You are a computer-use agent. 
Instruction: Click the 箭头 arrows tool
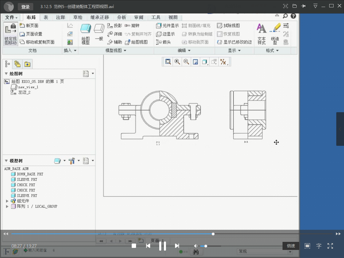(x=164, y=42)
